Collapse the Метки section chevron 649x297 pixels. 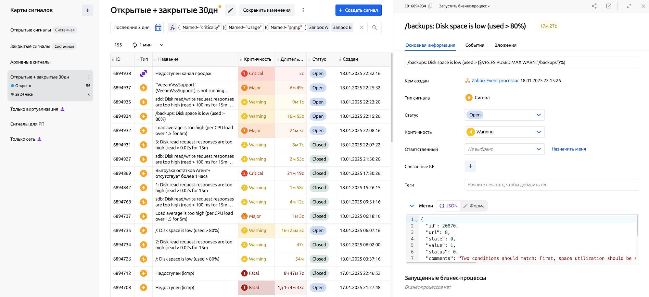pos(412,206)
